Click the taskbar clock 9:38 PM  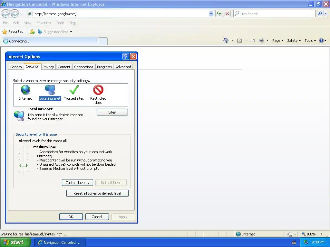click(x=318, y=242)
